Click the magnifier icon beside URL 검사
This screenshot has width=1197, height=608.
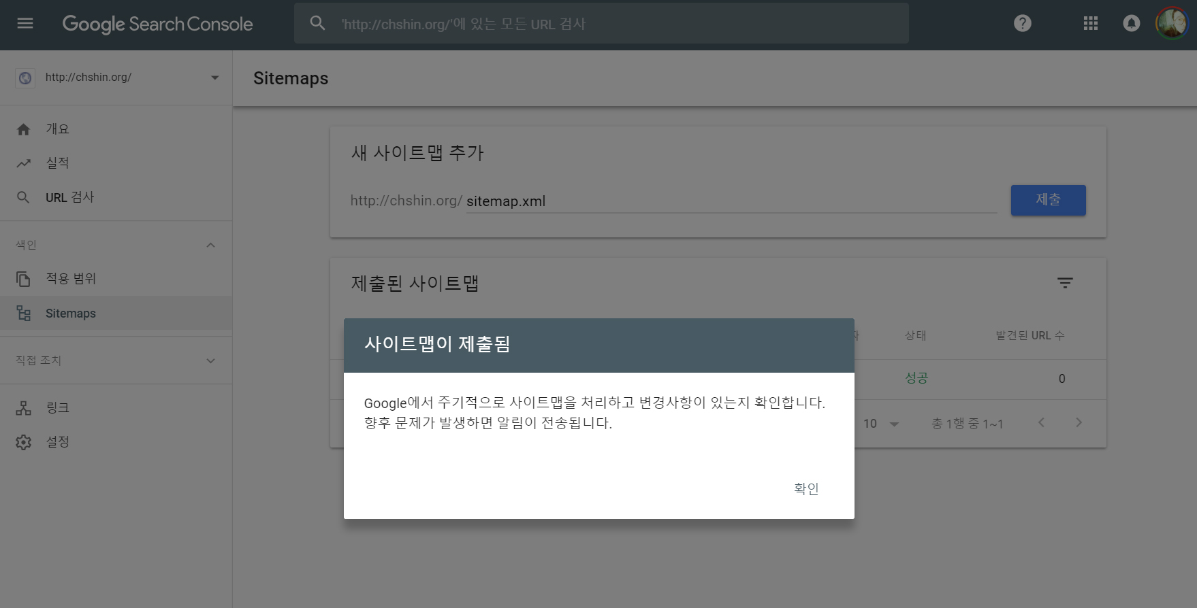tap(23, 197)
